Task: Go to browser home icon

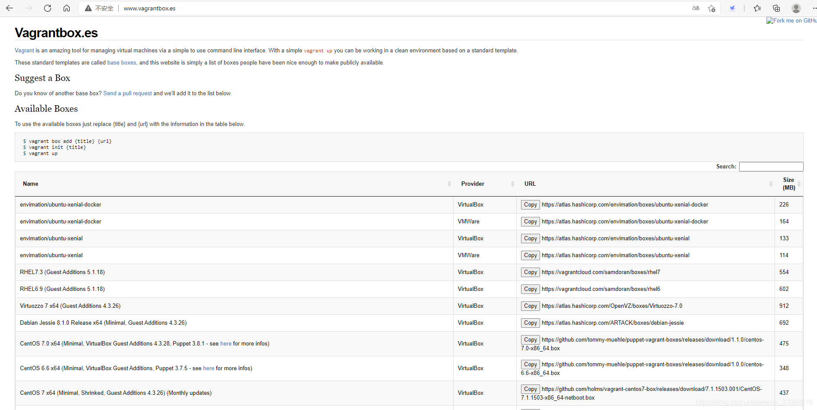Action: click(67, 8)
